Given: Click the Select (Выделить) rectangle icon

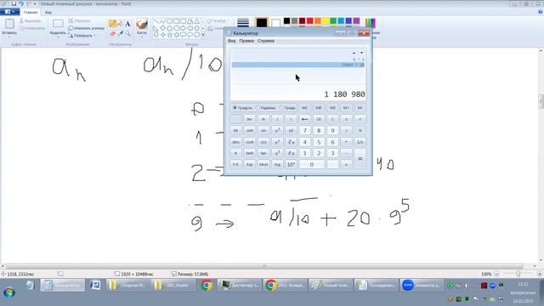Looking at the screenshot, I should coord(58,24).
